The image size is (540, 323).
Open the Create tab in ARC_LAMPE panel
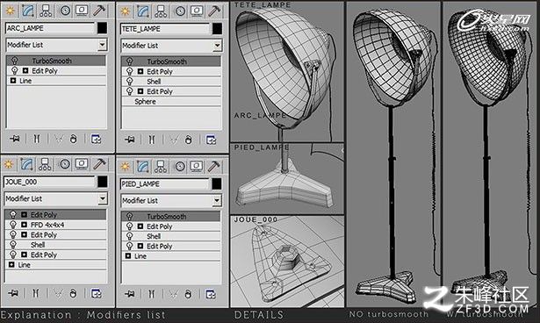click(x=11, y=11)
